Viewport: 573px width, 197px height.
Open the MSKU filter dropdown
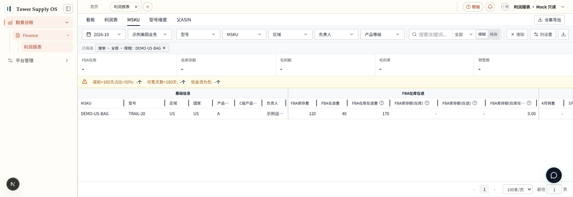click(244, 34)
